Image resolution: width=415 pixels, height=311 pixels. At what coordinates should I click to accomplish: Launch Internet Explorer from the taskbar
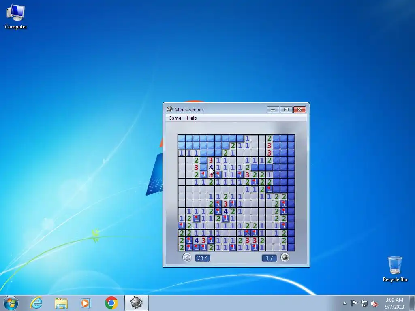click(36, 303)
